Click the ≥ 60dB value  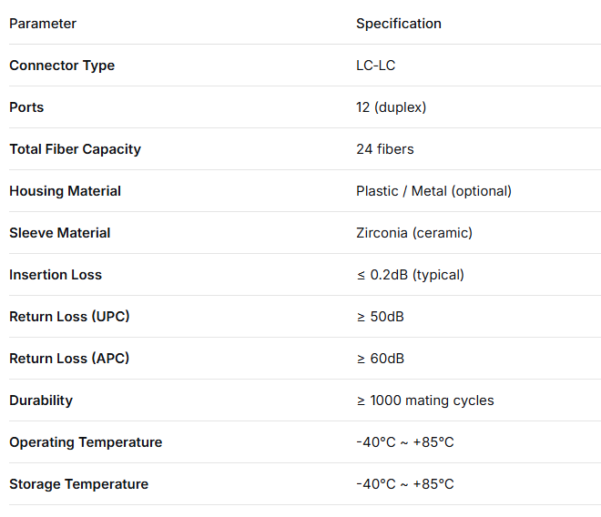coord(381,359)
